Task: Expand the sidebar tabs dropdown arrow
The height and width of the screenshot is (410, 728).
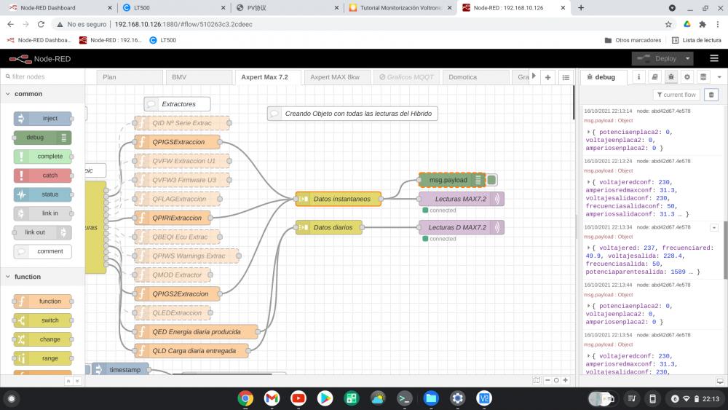Action: click(719, 77)
